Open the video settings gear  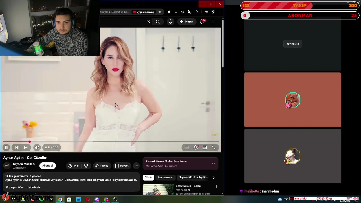pos(196,147)
